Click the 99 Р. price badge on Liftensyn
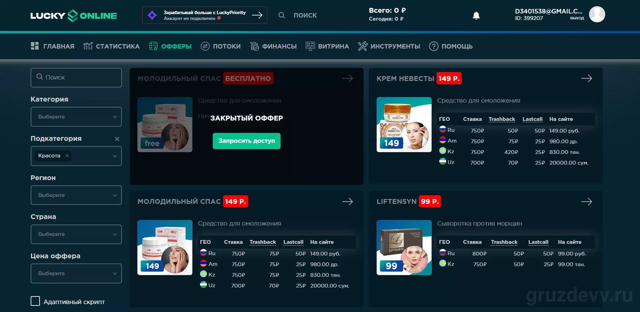The width and height of the screenshot is (640, 312). (x=430, y=201)
